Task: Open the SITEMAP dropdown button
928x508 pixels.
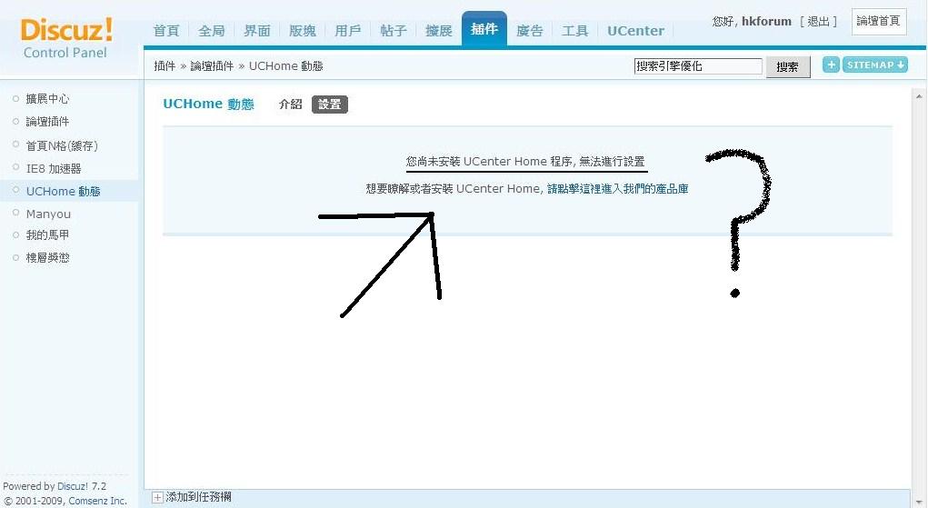Action: [875, 65]
